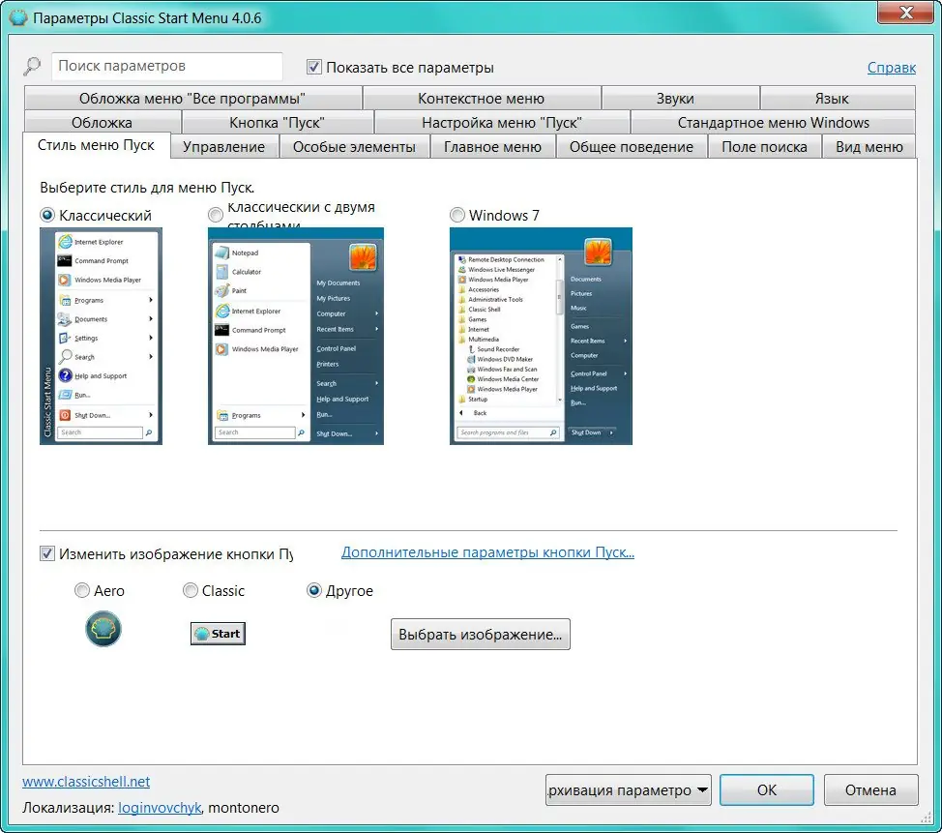Open the Кнопка "Пуск" tab
942x833 pixels.
277,123
